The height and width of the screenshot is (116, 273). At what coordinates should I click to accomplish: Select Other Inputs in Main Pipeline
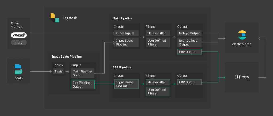(x=126, y=33)
